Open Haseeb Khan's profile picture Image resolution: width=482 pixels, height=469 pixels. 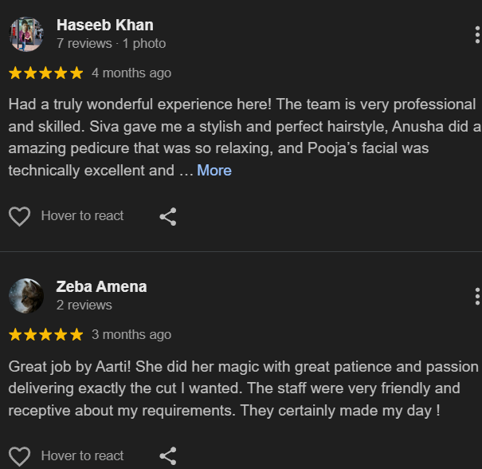26,34
